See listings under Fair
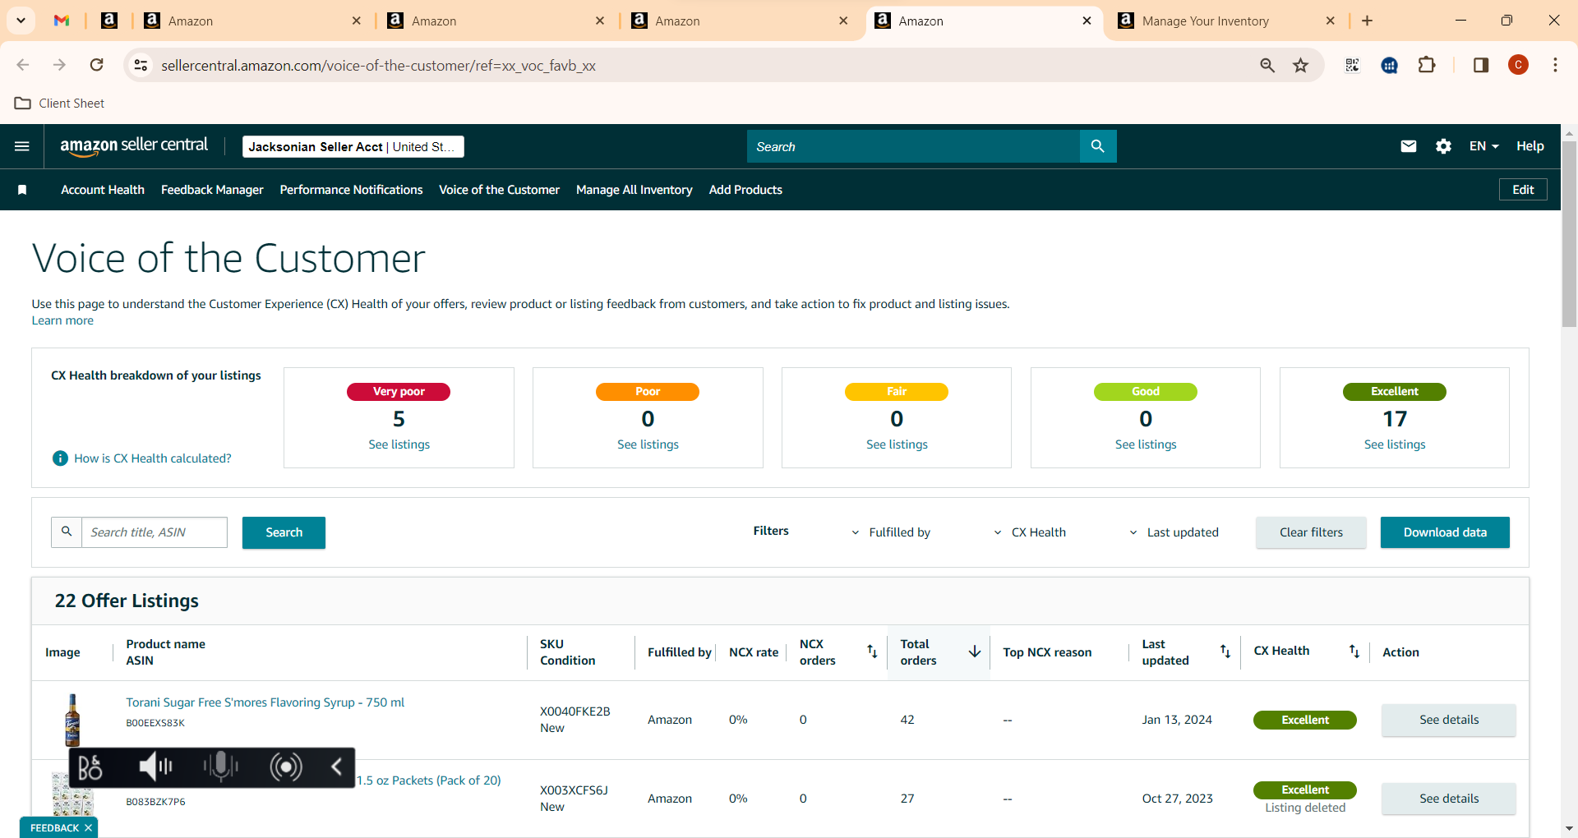Screen dimensions: 1578x838 (897, 444)
